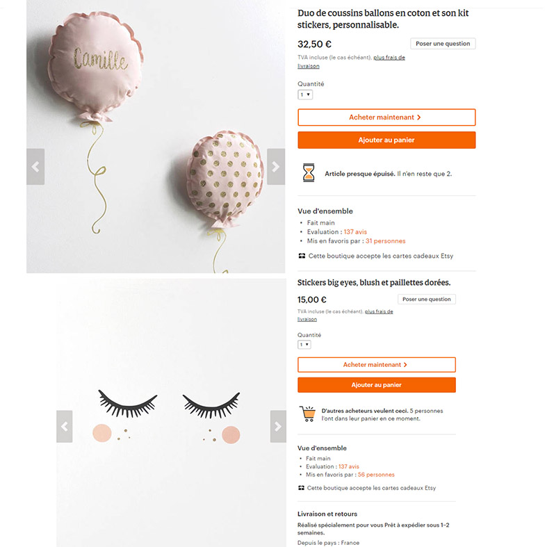
Task: Click Poser une question beside 32,50 €
Action: 443,44
